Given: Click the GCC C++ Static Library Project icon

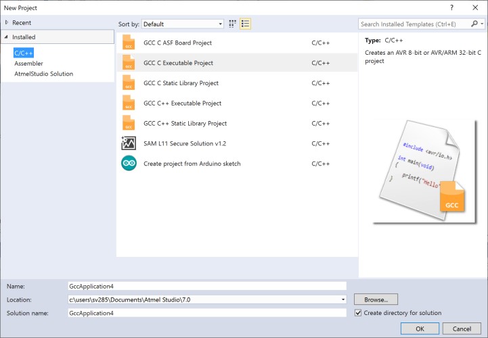Looking at the screenshot, I should pos(129,124).
